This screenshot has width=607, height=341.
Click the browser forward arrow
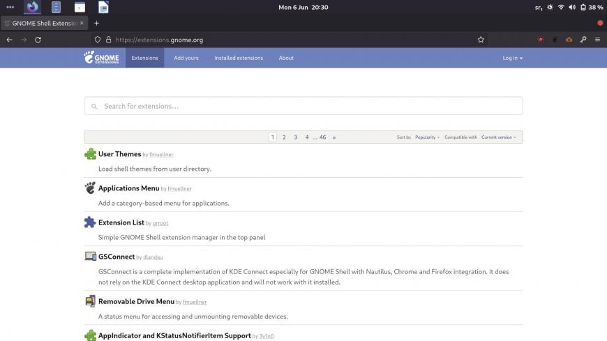(x=24, y=40)
